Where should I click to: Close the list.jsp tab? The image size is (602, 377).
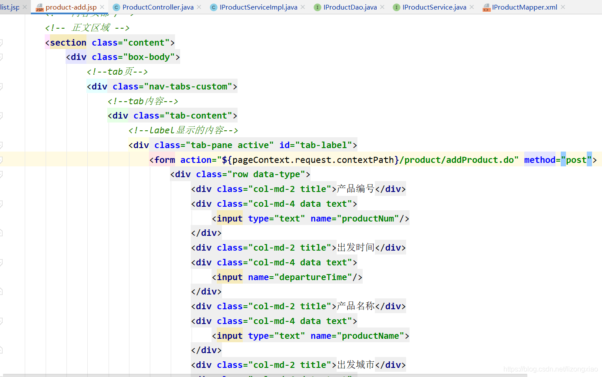point(24,7)
